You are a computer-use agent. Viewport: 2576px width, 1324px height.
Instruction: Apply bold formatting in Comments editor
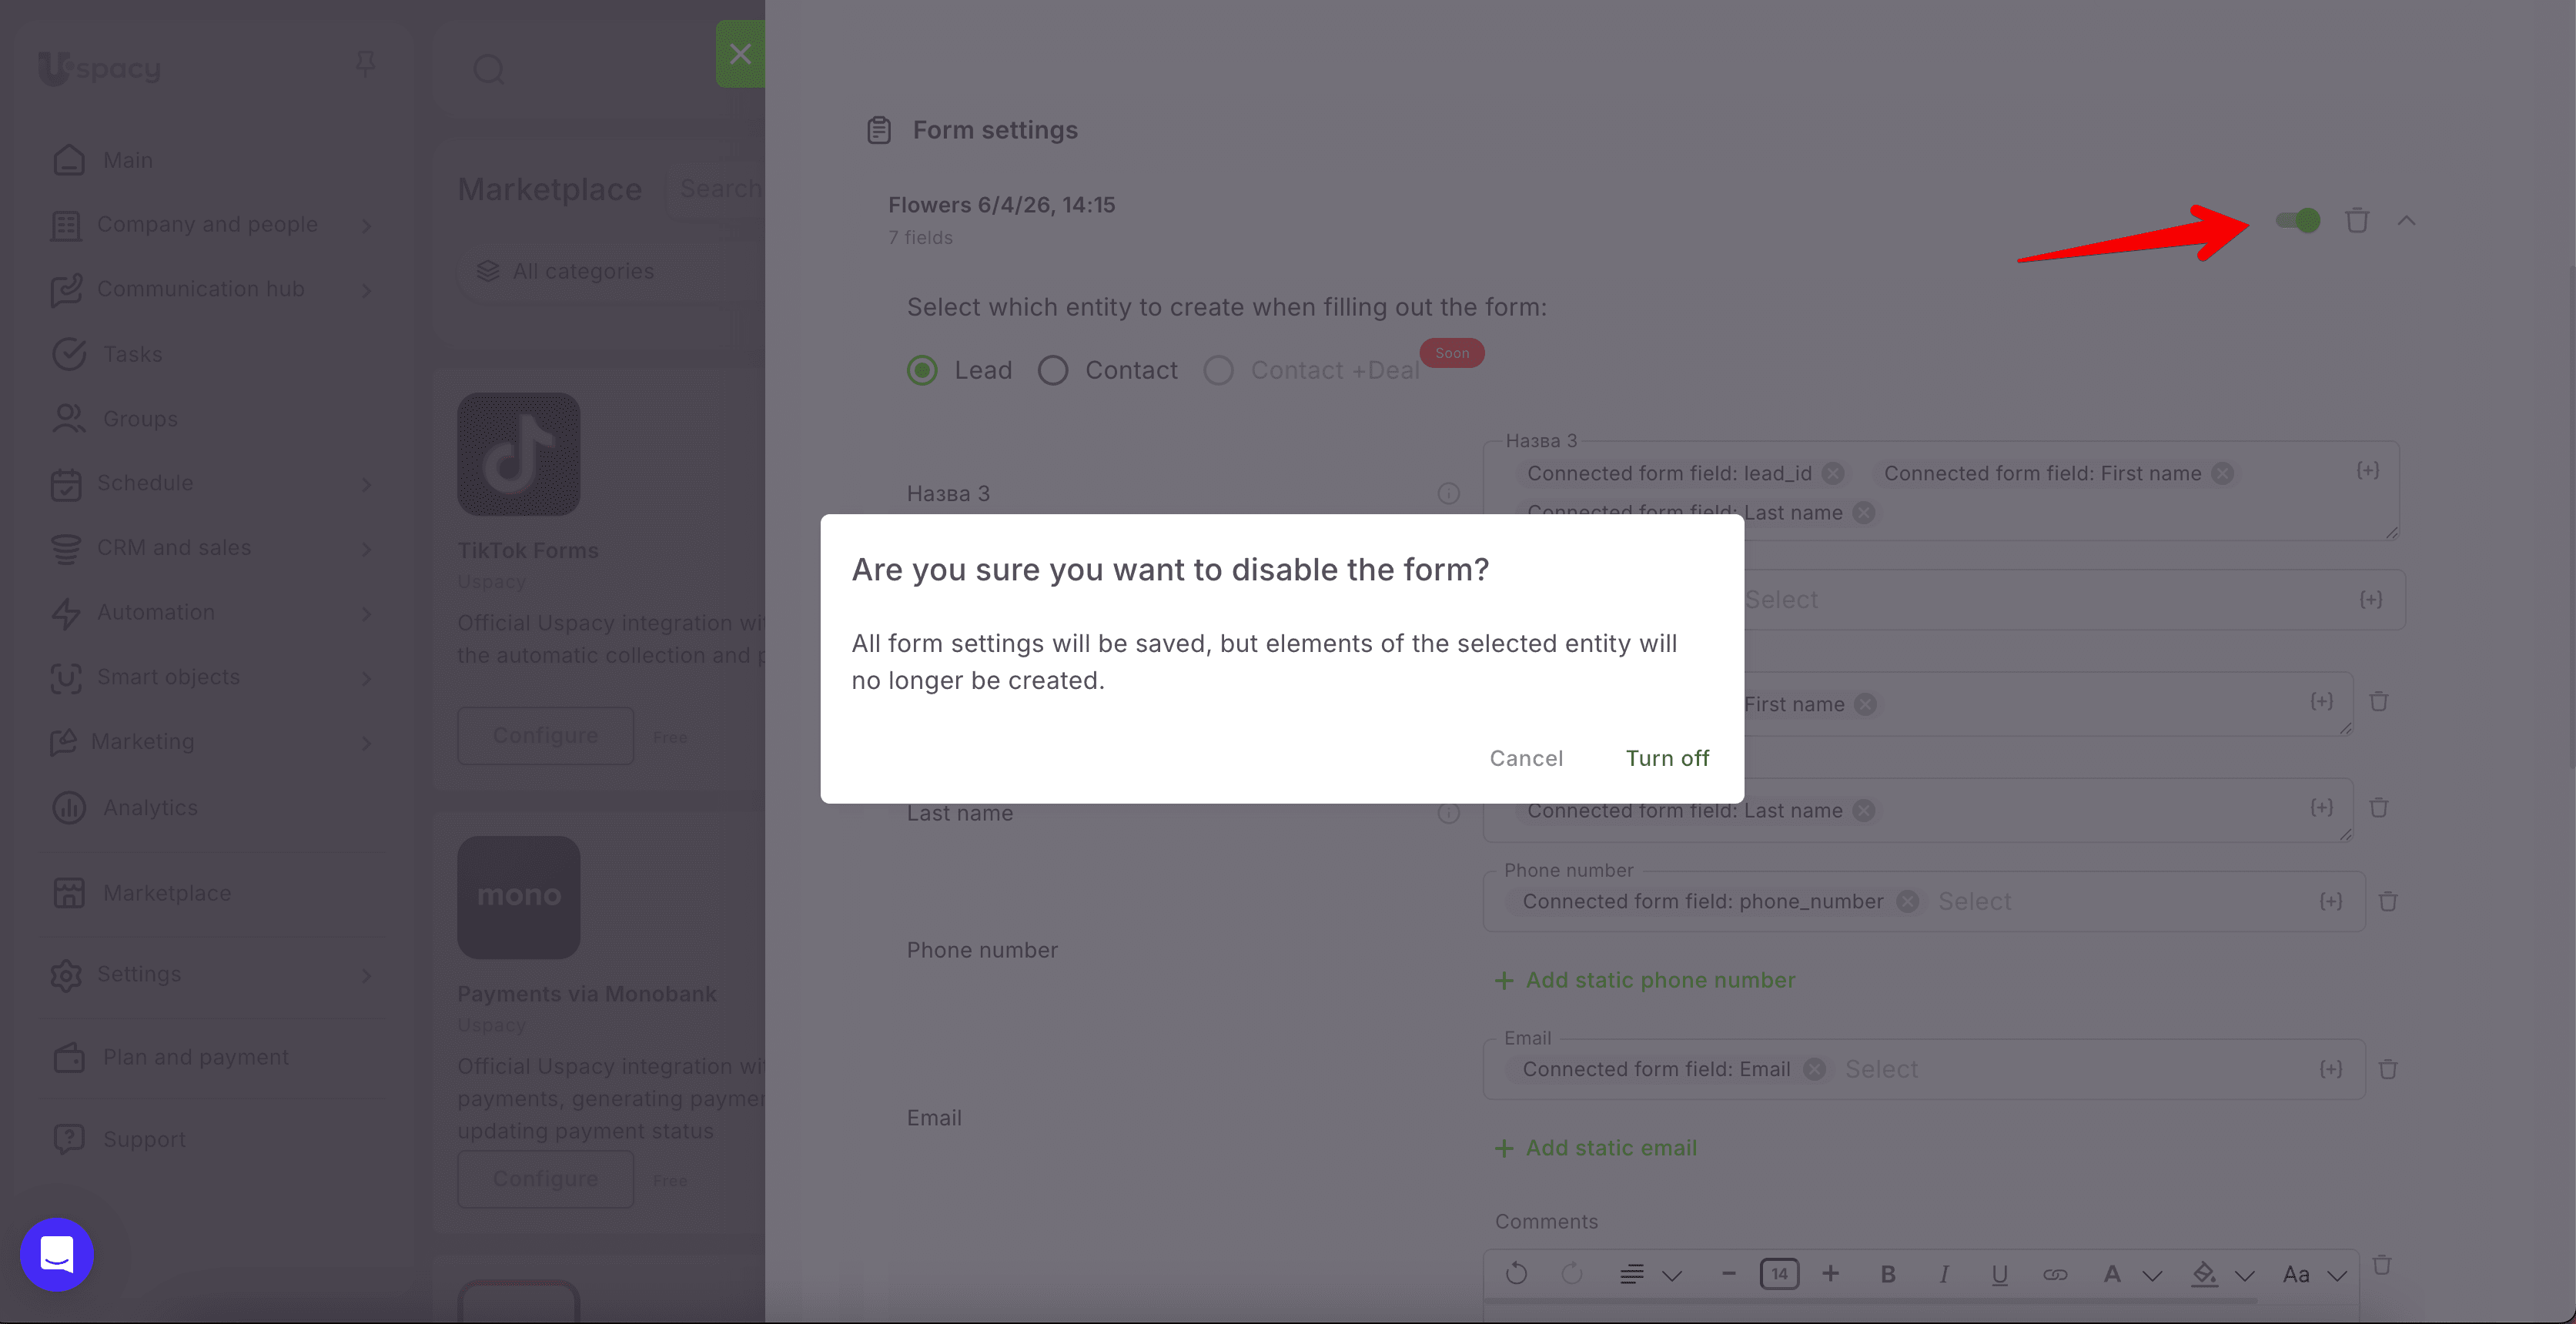(1888, 1274)
